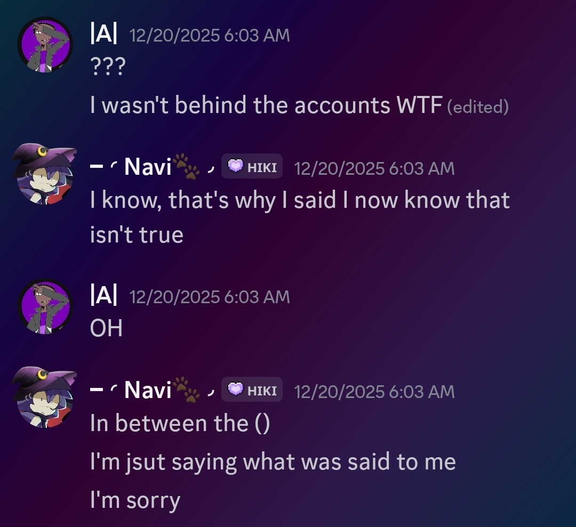
Task: Click the timestamp on |A|'s "OH" message
Action: [210, 297]
